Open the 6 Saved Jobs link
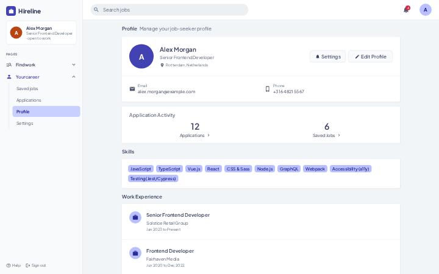This screenshot has height=274, width=439. [326, 130]
